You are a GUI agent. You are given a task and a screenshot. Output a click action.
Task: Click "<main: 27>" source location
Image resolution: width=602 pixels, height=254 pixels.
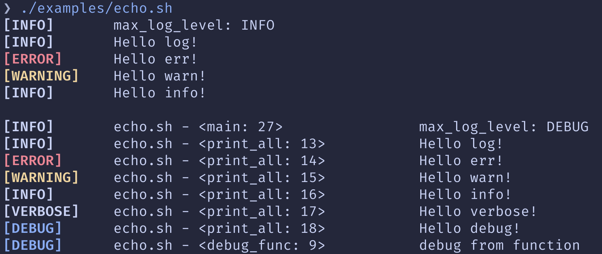(241, 127)
